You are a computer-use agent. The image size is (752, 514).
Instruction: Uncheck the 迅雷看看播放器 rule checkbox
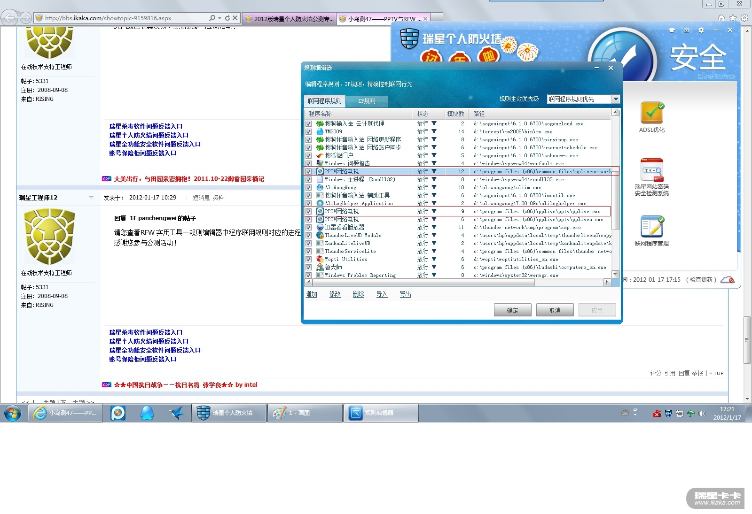pyautogui.click(x=308, y=228)
